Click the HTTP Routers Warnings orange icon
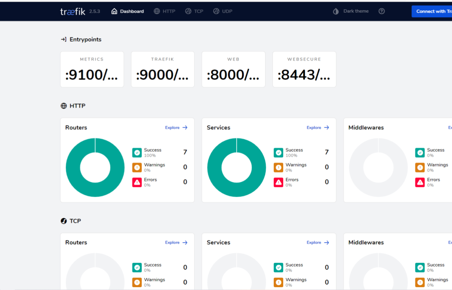452x290 pixels. pyautogui.click(x=137, y=167)
